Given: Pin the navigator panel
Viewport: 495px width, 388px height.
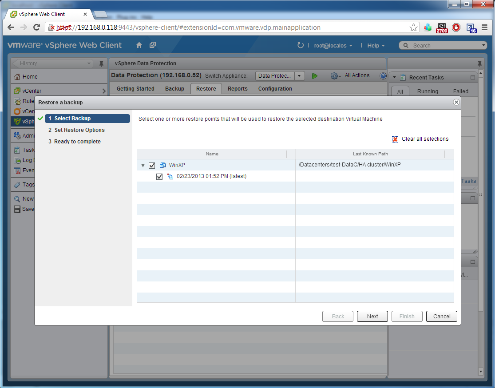Looking at the screenshot, I should 101,64.
